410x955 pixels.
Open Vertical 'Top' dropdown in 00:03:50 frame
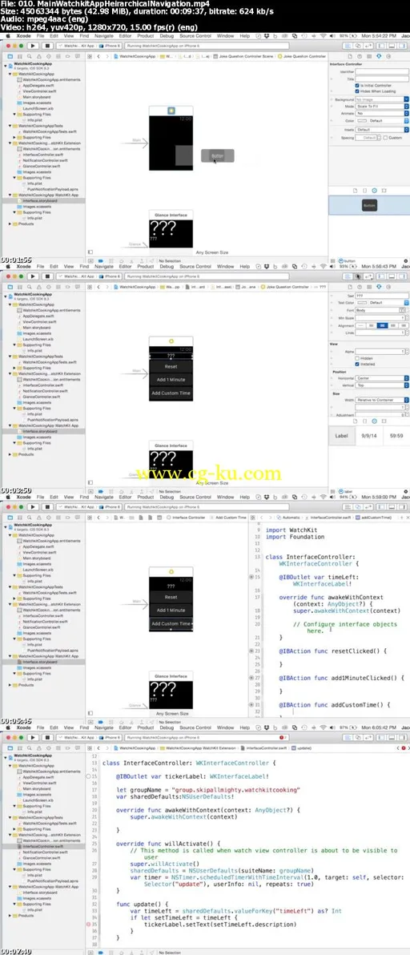[381, 385]
